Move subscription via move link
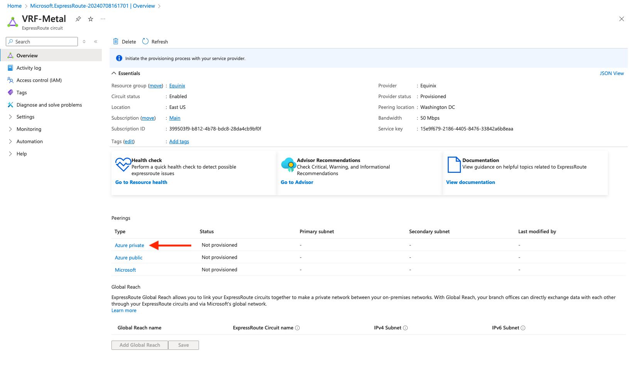Viewport: 629px width, 371px height. coord(148,118)
